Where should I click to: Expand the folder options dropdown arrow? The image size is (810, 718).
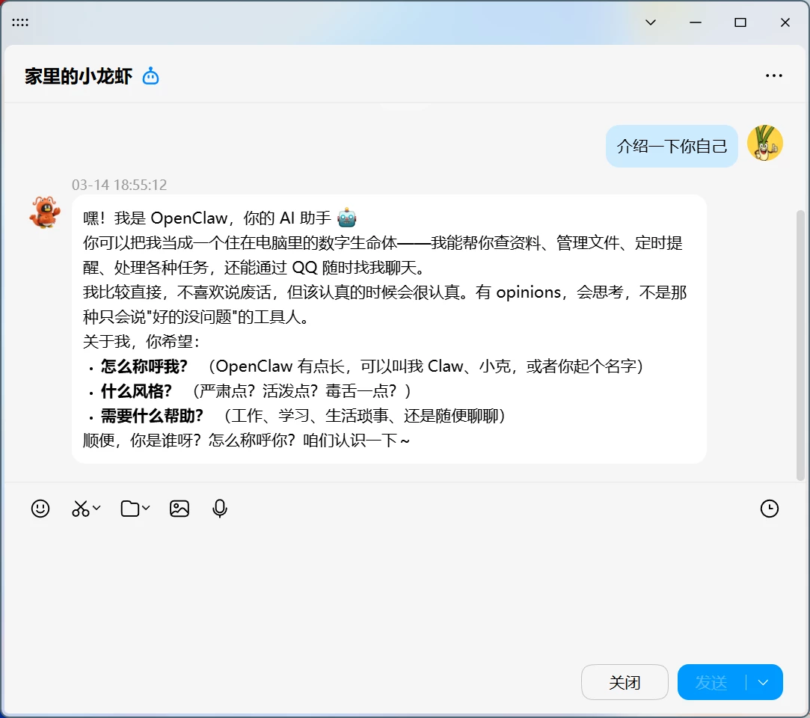[x=146, y=508]
